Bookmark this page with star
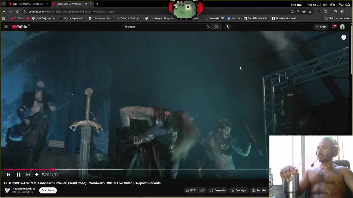The height and width of the screenshot is (198, 353). click(x=310, y=12)
